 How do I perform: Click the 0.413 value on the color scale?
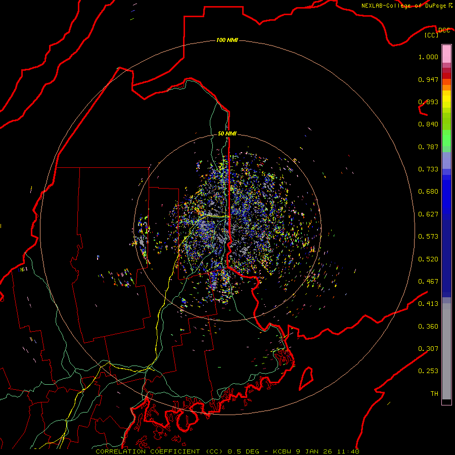point(428,304)
